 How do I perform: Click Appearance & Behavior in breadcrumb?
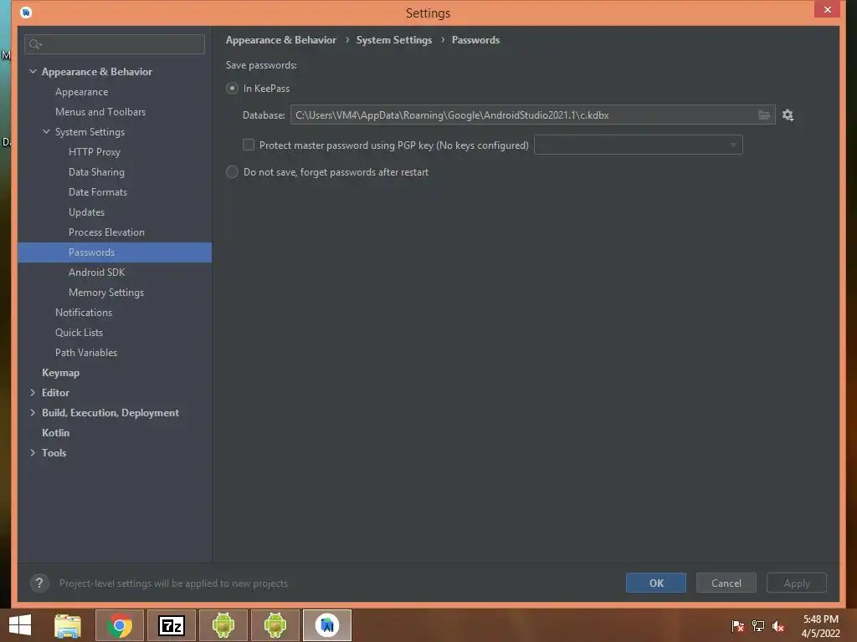click(281, 40)
